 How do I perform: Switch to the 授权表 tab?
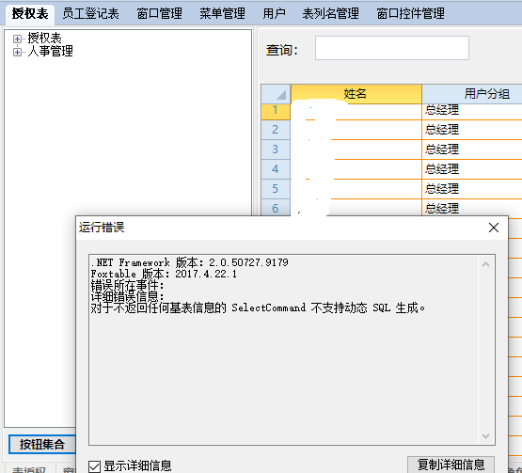(x=30, y=14)
